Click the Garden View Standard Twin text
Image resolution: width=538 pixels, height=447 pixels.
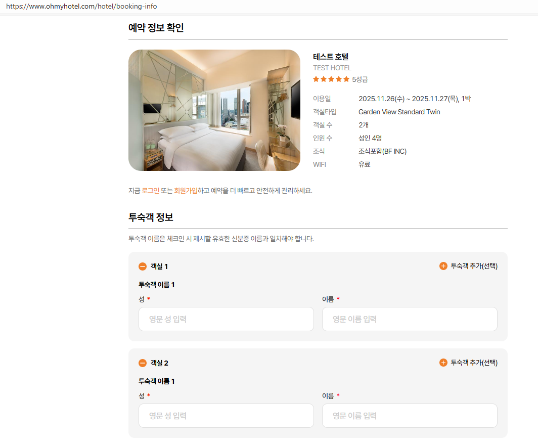click(399, 112)
